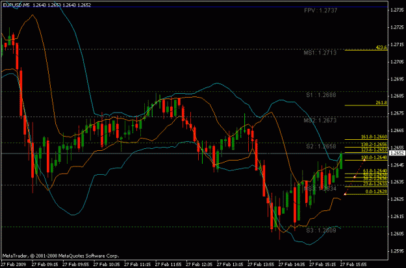This screenshot has height=268, width=406.
Task: Select 27 Feb 09:15 time label
Action: pos(45,264)
